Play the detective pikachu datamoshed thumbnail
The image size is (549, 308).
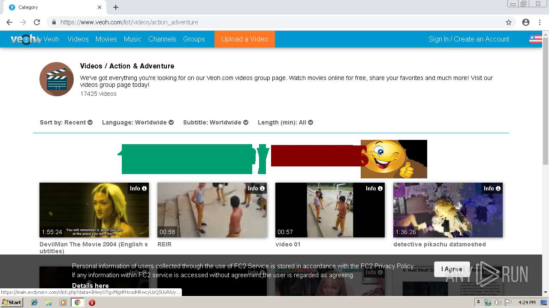pos(448,210)
